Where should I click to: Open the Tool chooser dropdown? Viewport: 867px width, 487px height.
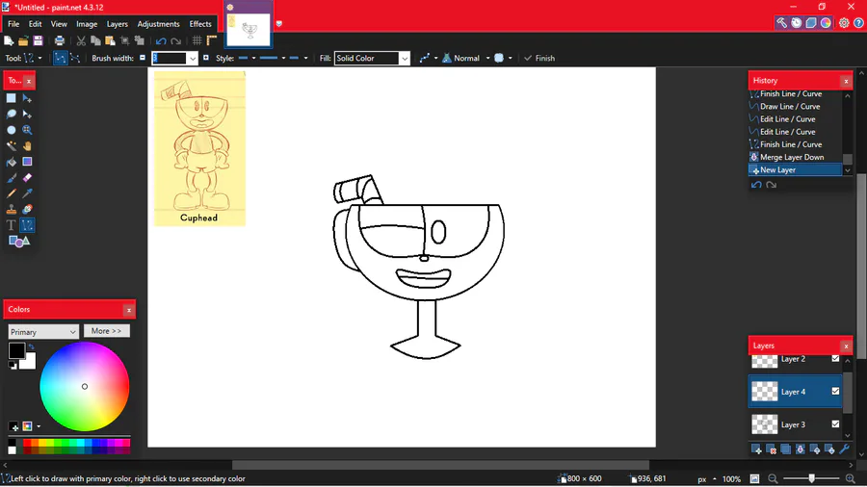[33, 58]
